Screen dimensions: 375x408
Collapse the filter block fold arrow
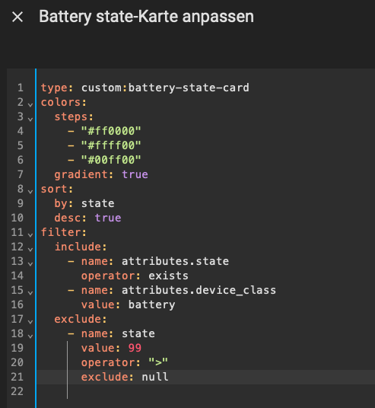30,235
